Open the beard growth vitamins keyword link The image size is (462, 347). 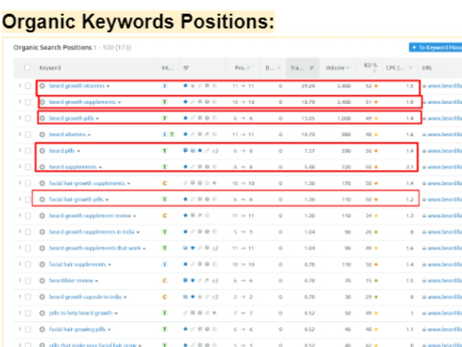pyautogui.click(x=77, y=86)
